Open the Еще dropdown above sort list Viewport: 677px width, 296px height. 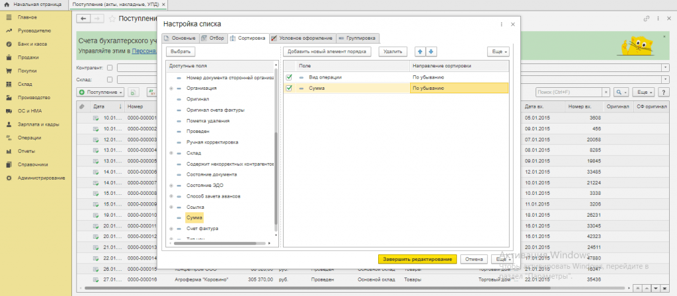[497, 51]
